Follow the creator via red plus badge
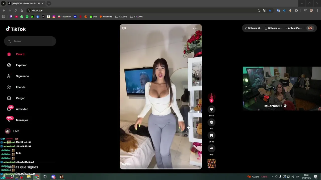Viewport: 321px width, 180px height. tap(211, 100)
